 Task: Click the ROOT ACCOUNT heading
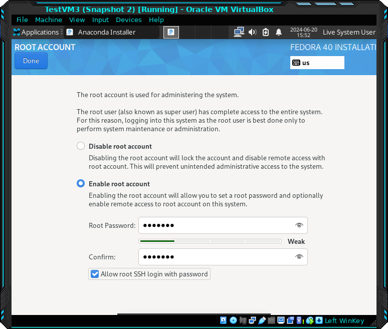[x=45, y=47]
